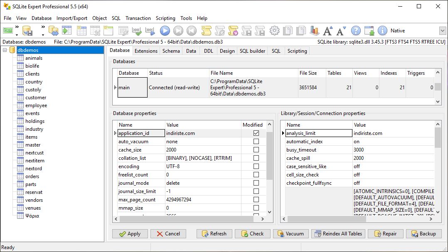Click the new table icon with star
The width and height of the screenshot is (448, 252).
coord(81,31)
